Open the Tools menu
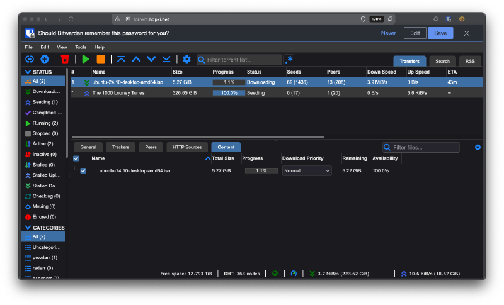Screen dimensions: 504x305 point(81,47)
